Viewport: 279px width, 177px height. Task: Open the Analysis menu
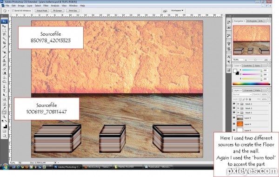pos(55,6)
